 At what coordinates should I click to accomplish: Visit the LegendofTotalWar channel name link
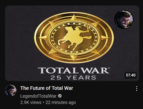point(38,96)
